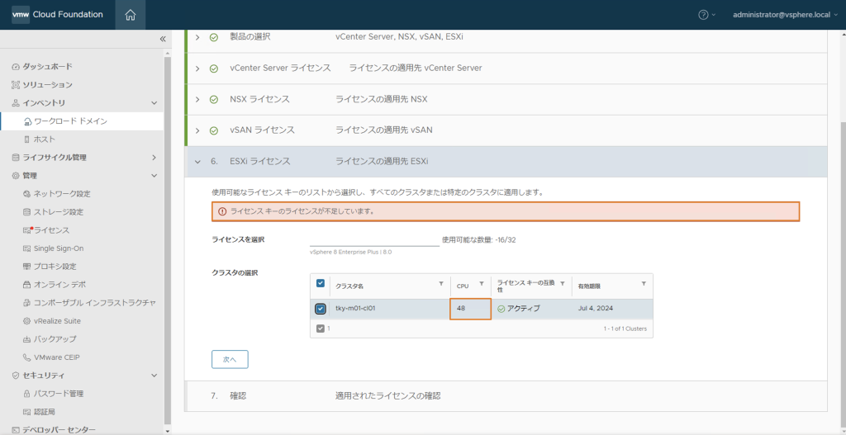Image resolution: width=846 pixels, height=435 pixels.
Task: Expand the NSX ライセンス step
Action: coord(197,99)
